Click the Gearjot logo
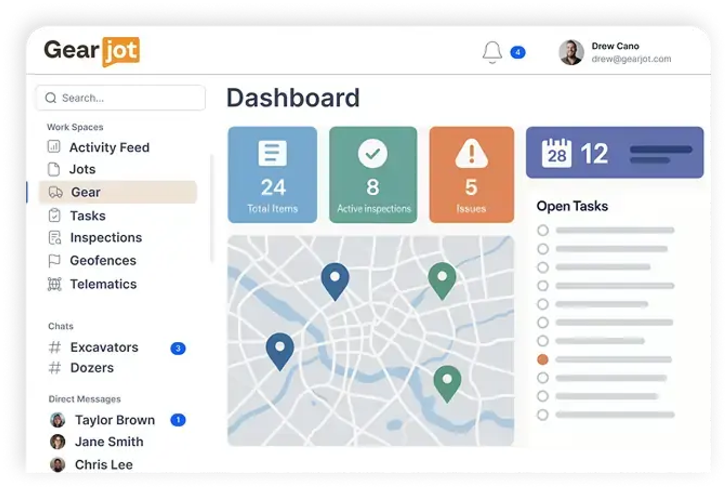This screenshot has width=728, height=490. pos(92,51)
